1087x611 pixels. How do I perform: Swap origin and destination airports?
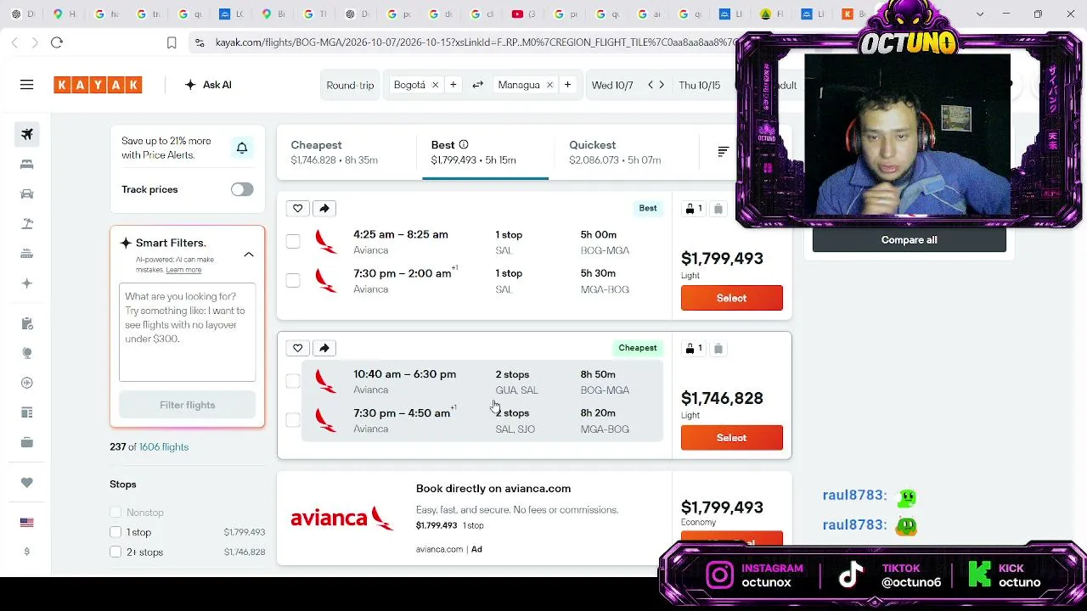[478, 85]
